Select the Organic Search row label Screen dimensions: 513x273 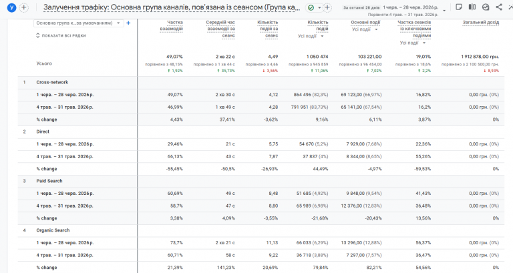53,230
